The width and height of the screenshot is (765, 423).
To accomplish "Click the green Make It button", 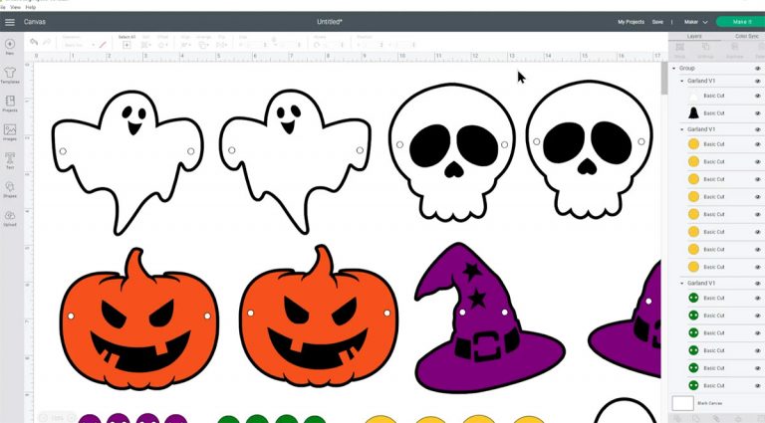I will point(741,22).
